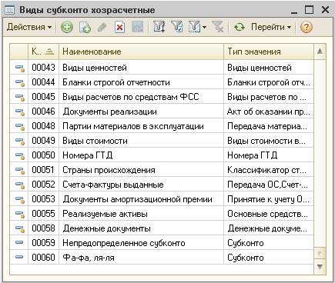The image size is (335, 283).
Task: Click the scrollbar up arrow
Action: point(320,52)
